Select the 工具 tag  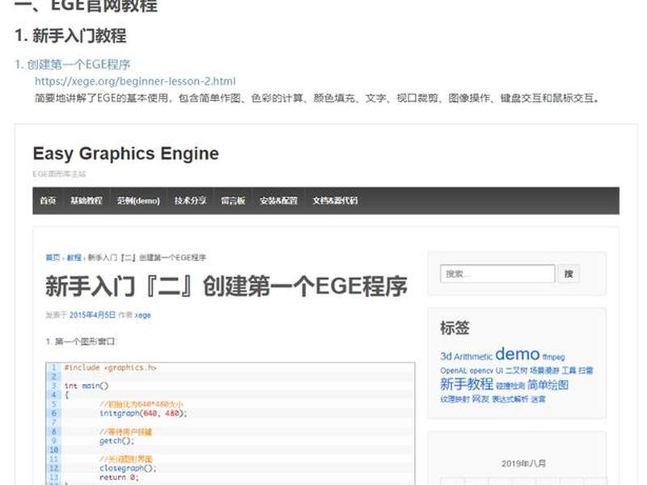[569, 370]
